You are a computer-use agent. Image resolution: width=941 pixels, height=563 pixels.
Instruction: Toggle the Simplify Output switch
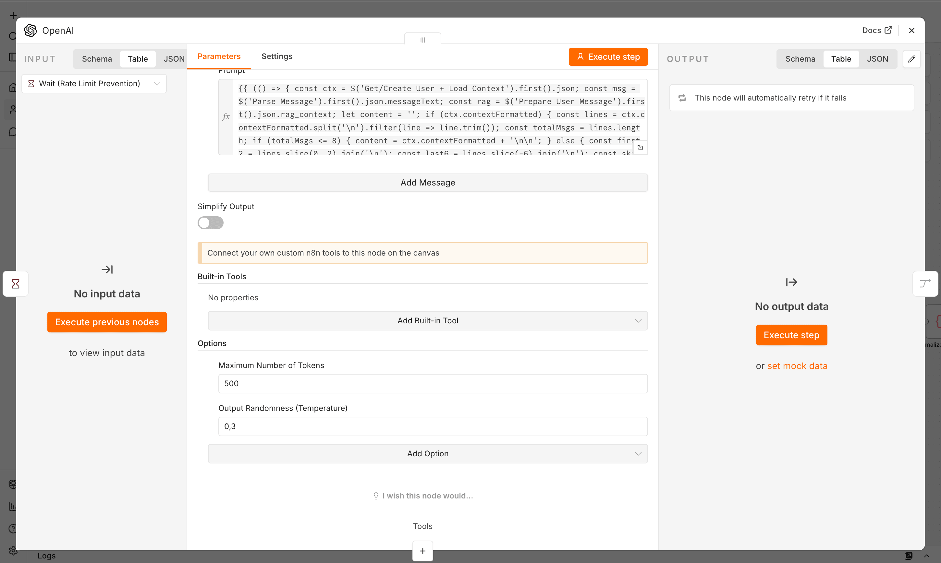(210, 223)
